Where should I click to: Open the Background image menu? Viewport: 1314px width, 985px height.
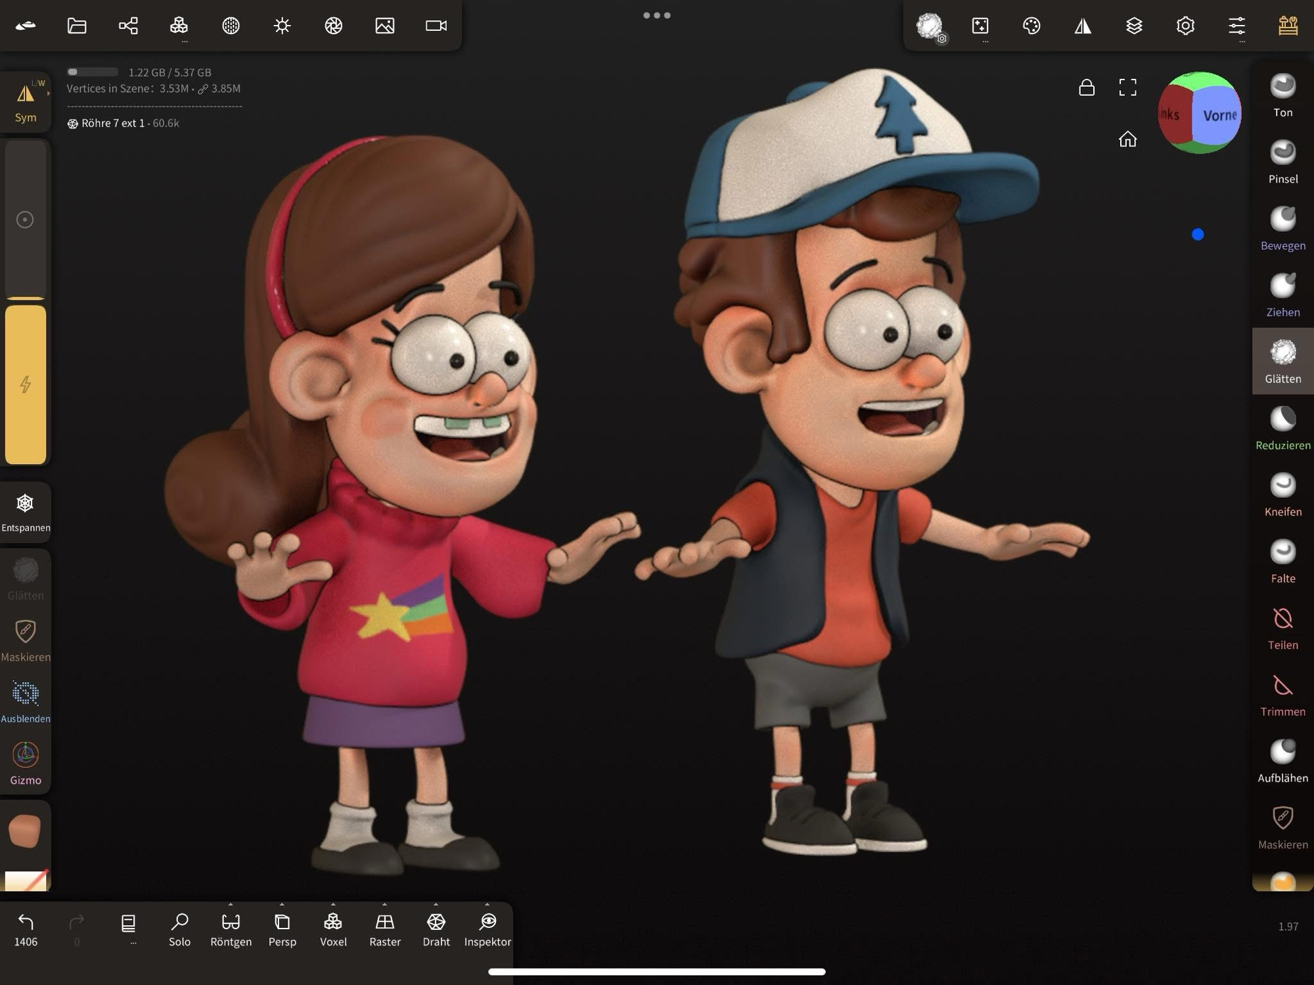385,26
